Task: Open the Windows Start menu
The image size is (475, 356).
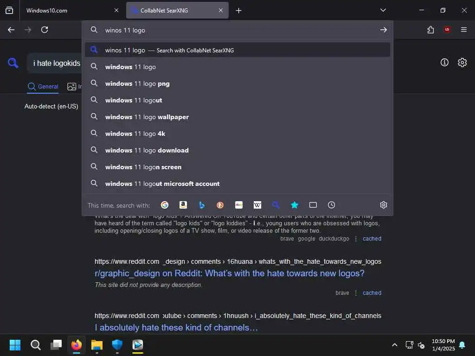Action: (15, 345)
